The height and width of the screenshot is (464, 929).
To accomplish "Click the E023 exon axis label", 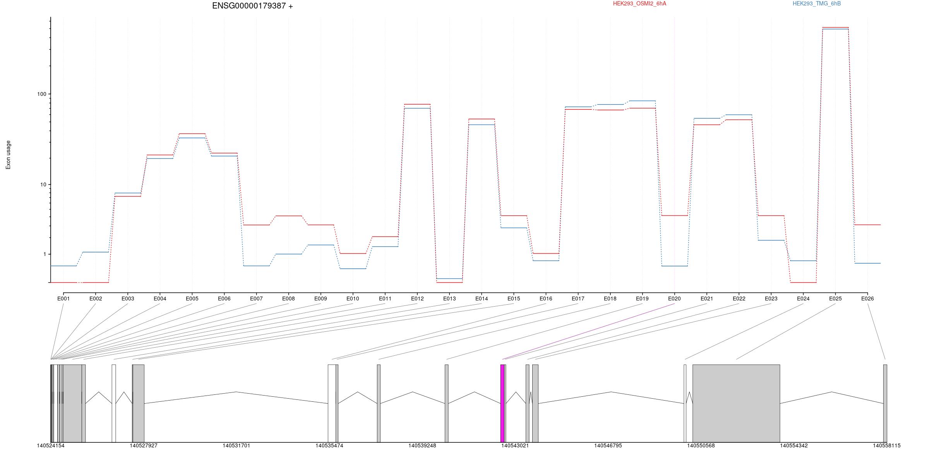I will coord(771,299).
